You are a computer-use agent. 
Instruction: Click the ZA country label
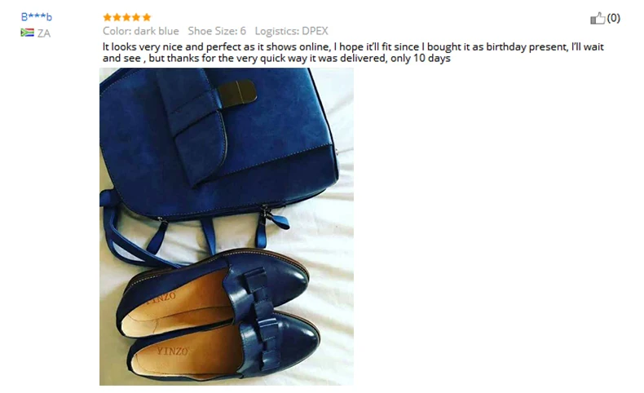[x=44, y=33]
